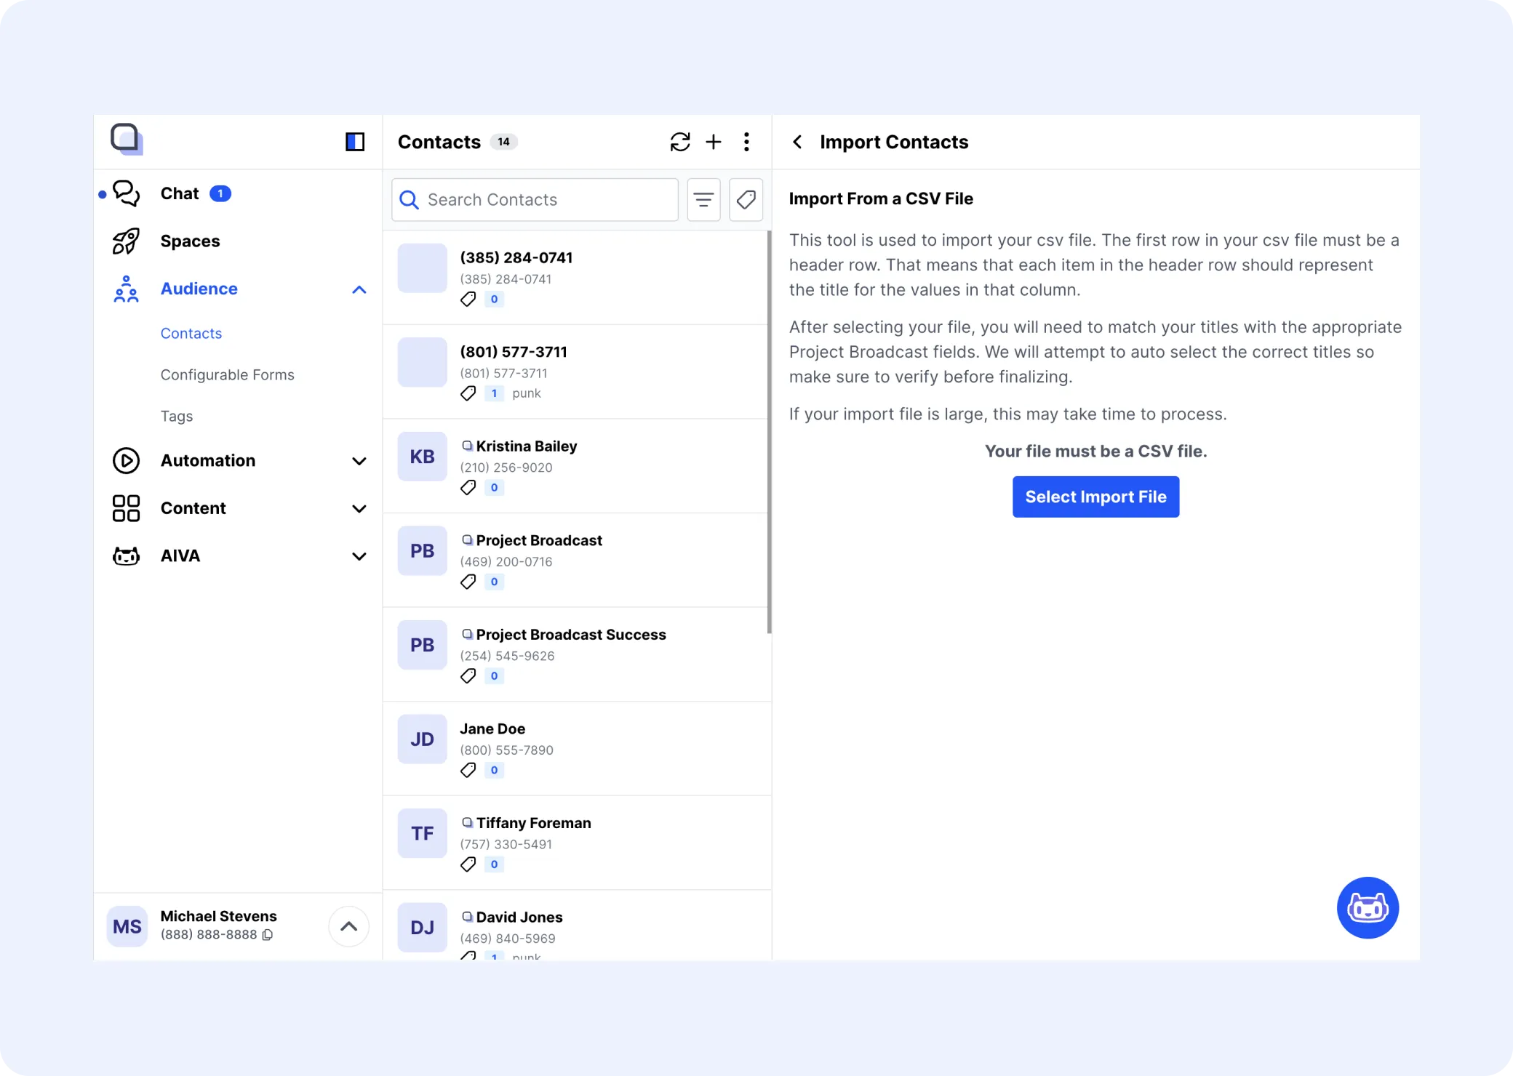Open the contacts filter icon
Viewport: 1513px width, 1076px height.
point(703,200)
